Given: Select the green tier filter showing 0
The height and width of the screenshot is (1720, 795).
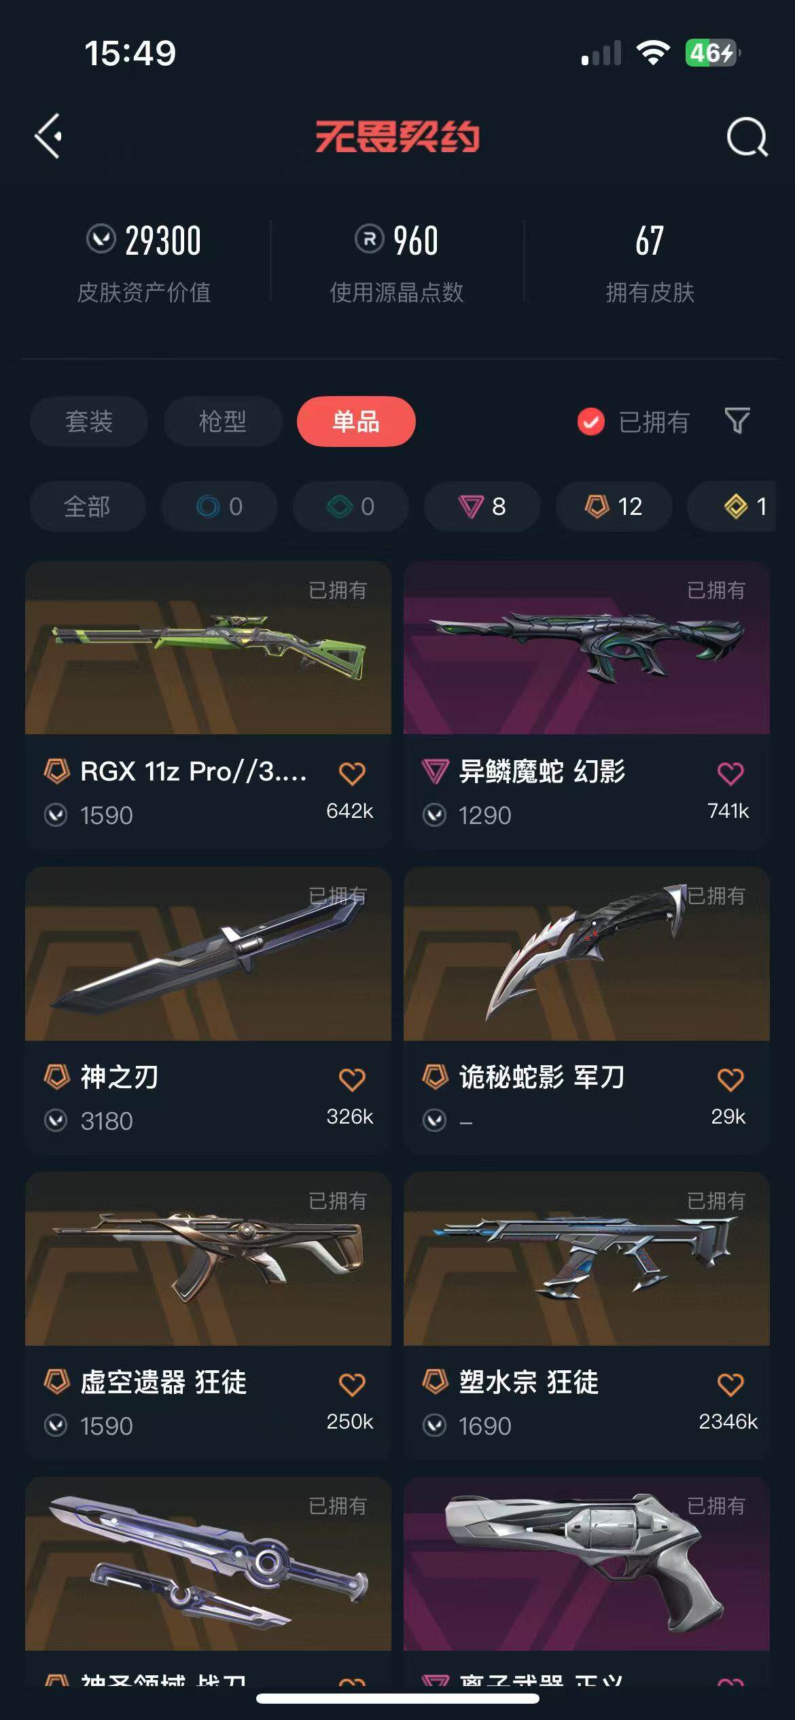Looking at the screenshot, I should coord(351,506).
